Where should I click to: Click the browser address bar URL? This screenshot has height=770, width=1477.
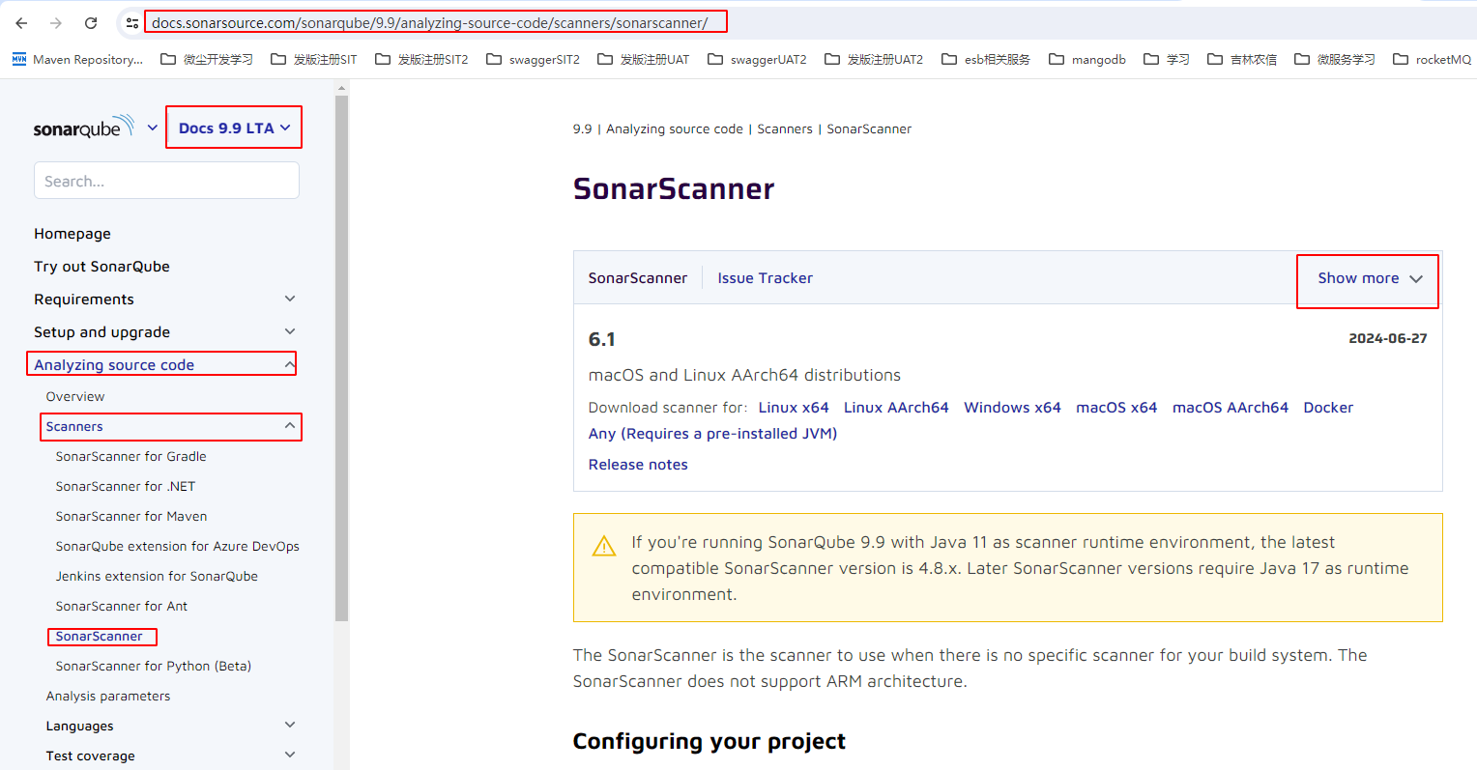pos(429,23)
